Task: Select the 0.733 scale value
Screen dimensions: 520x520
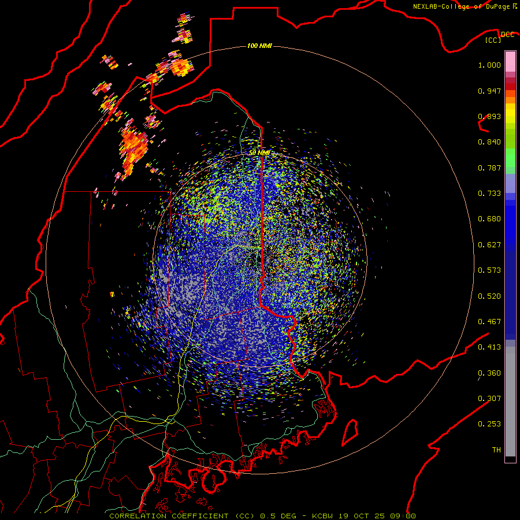Action: pos(489,194)
